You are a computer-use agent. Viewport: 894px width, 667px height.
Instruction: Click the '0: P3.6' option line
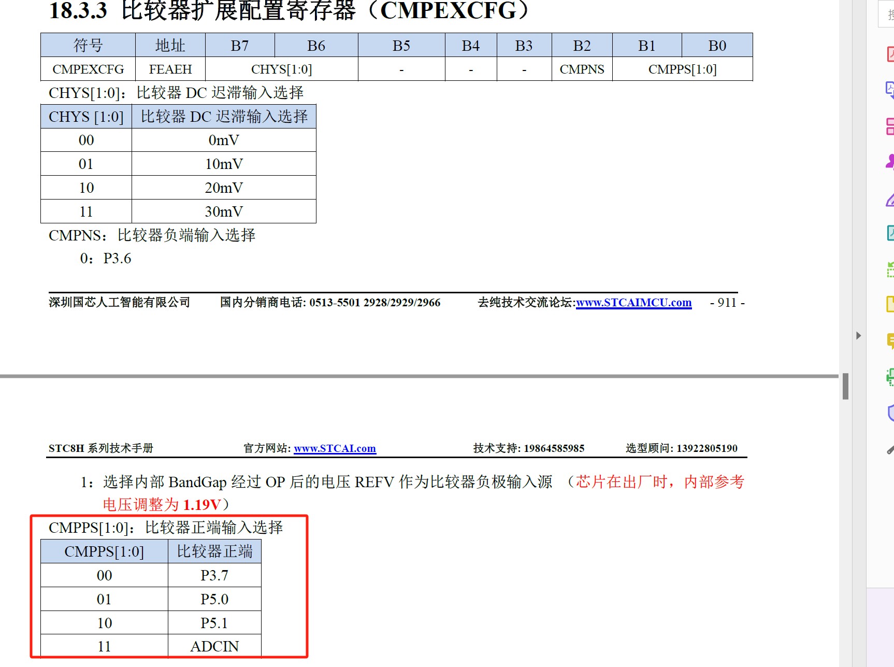point(106,259)
